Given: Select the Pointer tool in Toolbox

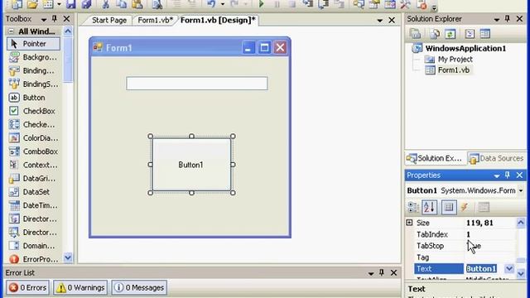Looking at the screenshot, I should [33, 44].
